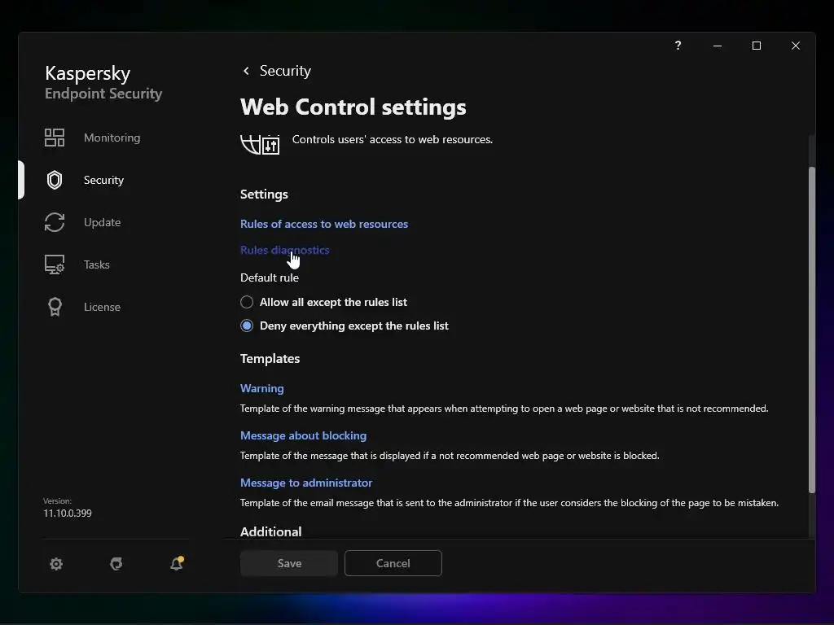Image resolution: width=834 pixels, height=625 pixels.
Task: Click the question mark help icon
Action: click(678, 46)
